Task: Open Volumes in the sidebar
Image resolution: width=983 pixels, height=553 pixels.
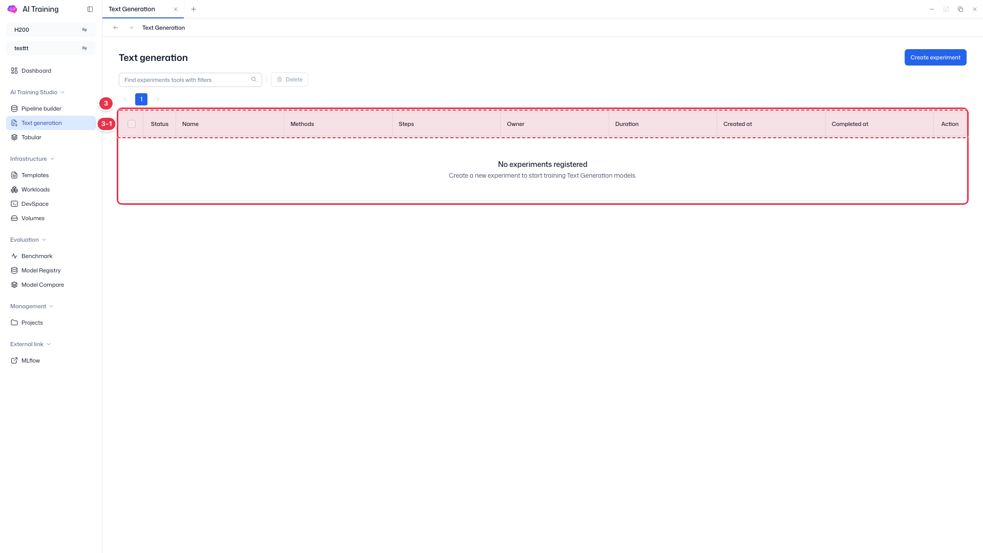Action: 51,218
